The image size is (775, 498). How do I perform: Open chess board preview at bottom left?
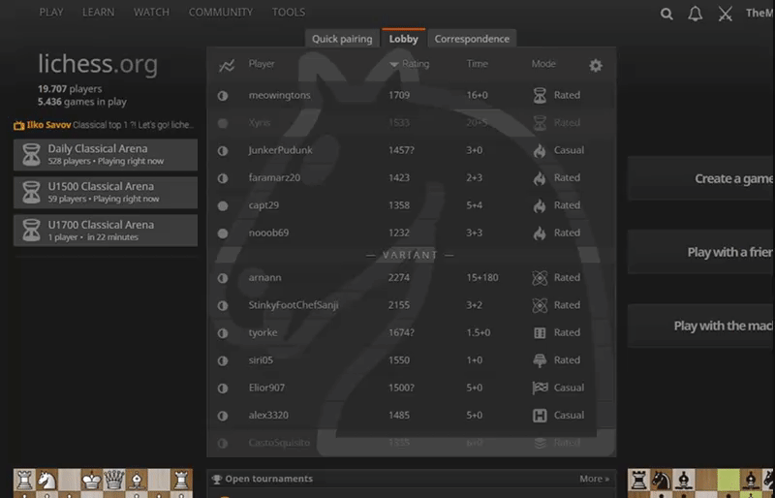[103, 483]
